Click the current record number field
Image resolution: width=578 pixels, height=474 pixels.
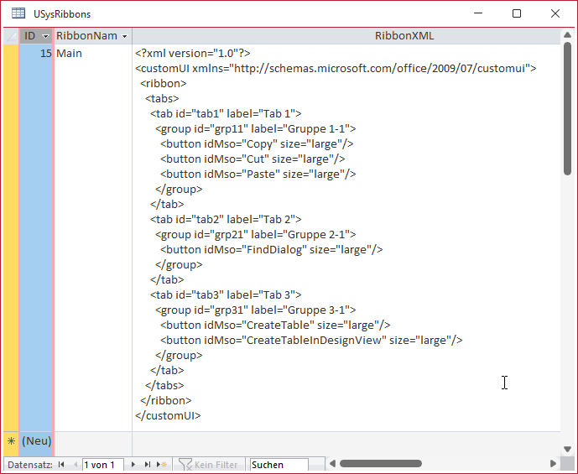point(103,465)
